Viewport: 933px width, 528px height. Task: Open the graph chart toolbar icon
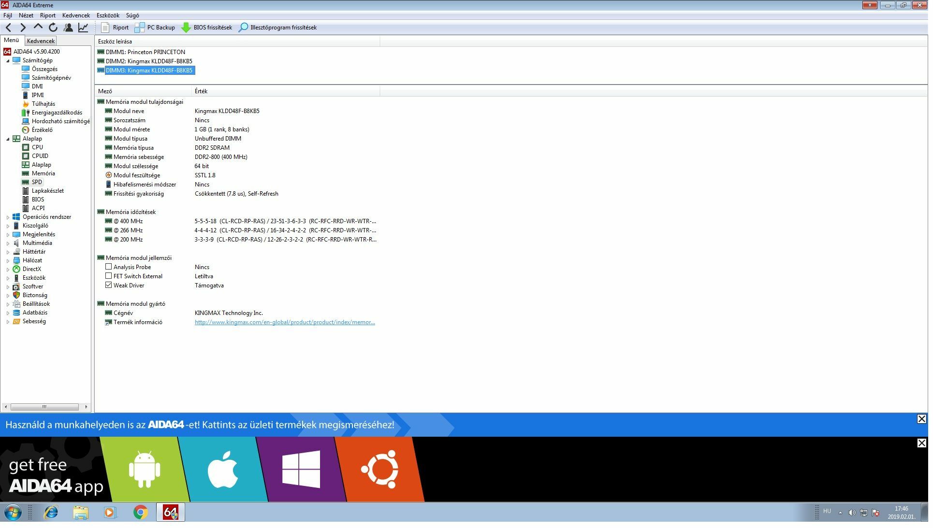tap(83, 28)
